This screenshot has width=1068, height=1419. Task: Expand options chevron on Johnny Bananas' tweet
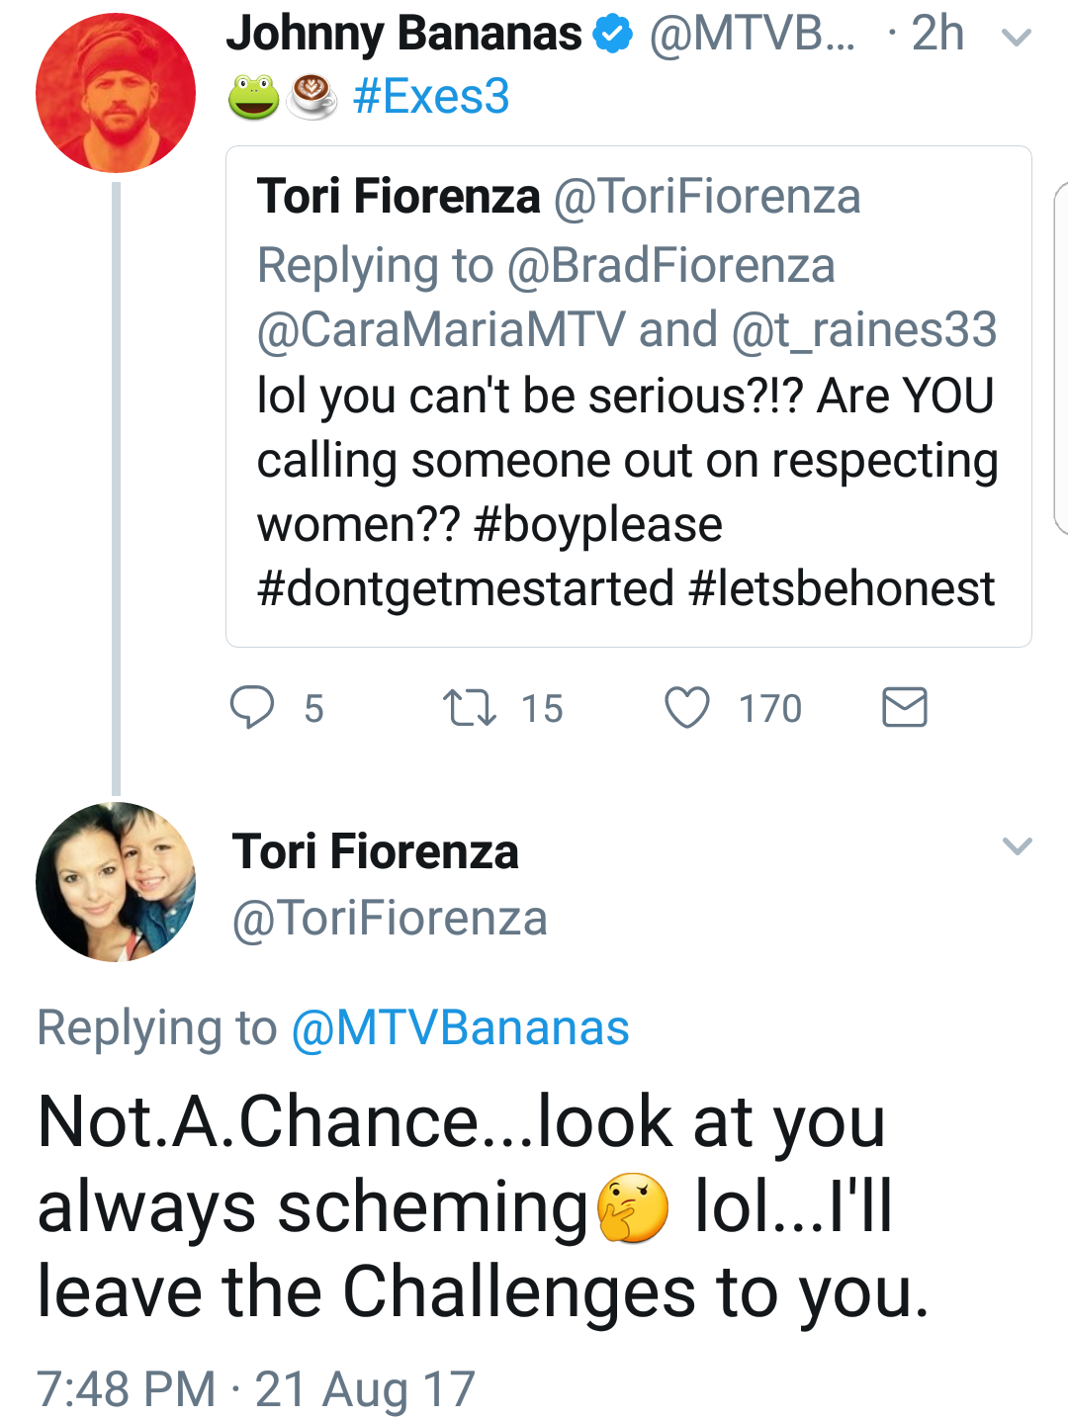coord(1017,38)
